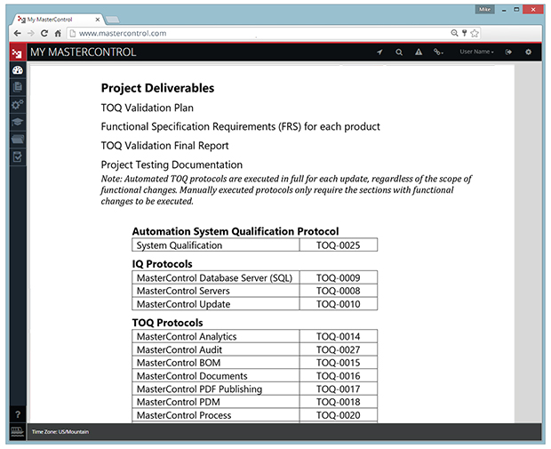
Task: Click the TOQ-0008 cell
Action: click(x=339, y=291)
